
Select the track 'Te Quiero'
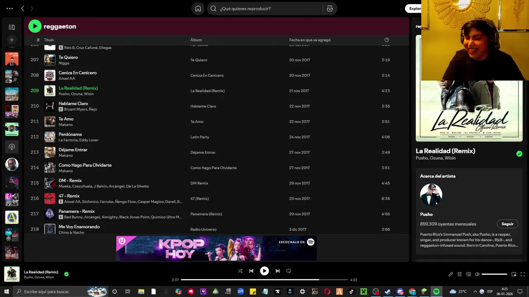click(x=68, y=57)
